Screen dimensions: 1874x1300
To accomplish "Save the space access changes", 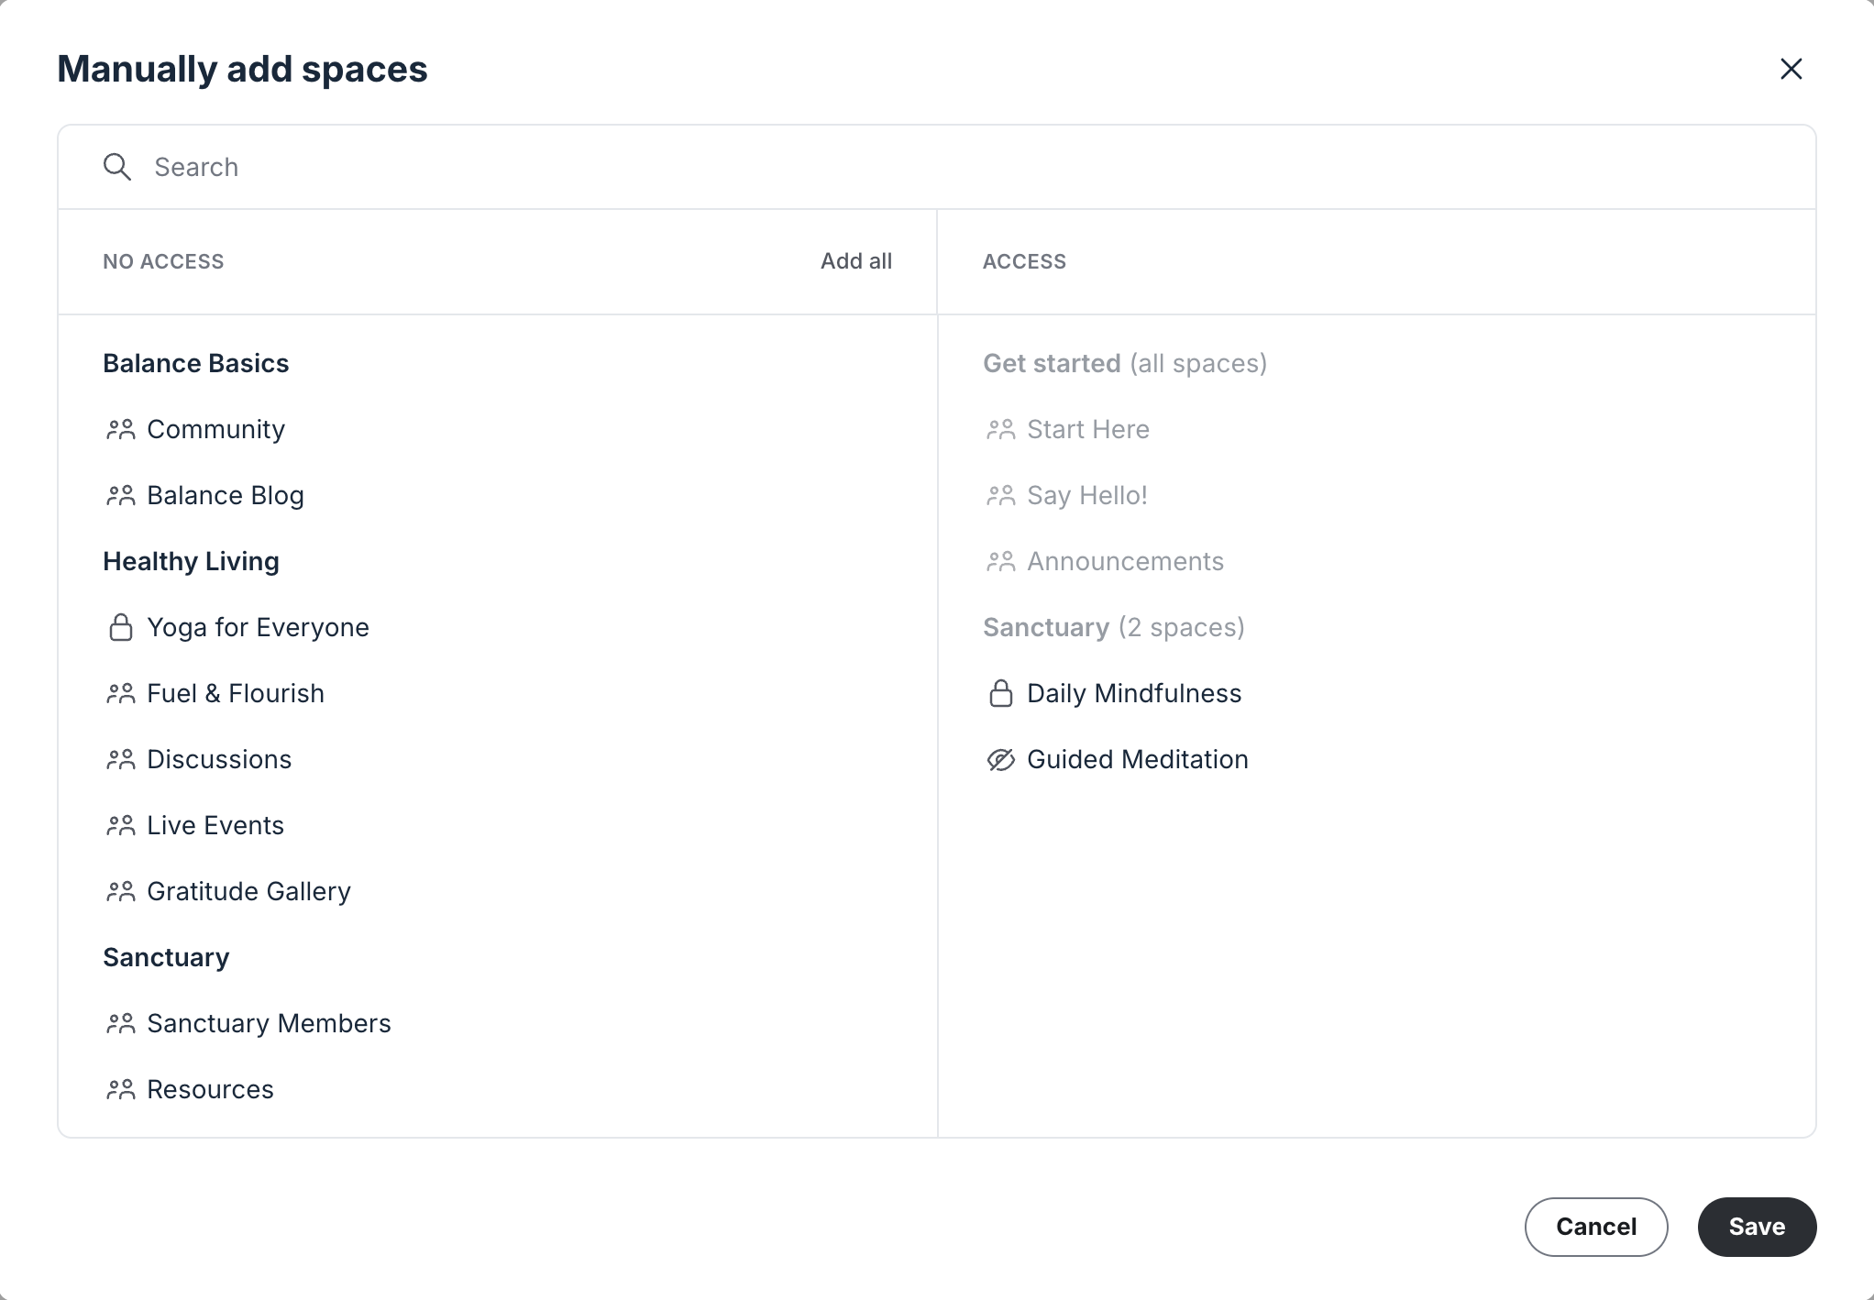I will pos(1756,1227).
